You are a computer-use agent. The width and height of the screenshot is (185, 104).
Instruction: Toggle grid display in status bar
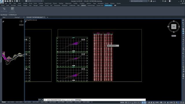tap(126, 103)
